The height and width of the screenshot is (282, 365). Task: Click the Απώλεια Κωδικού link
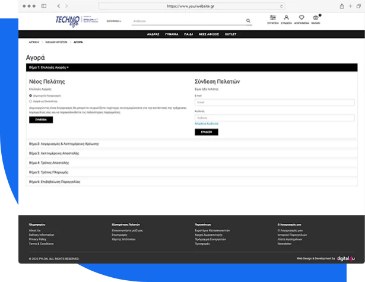[207, 123]
